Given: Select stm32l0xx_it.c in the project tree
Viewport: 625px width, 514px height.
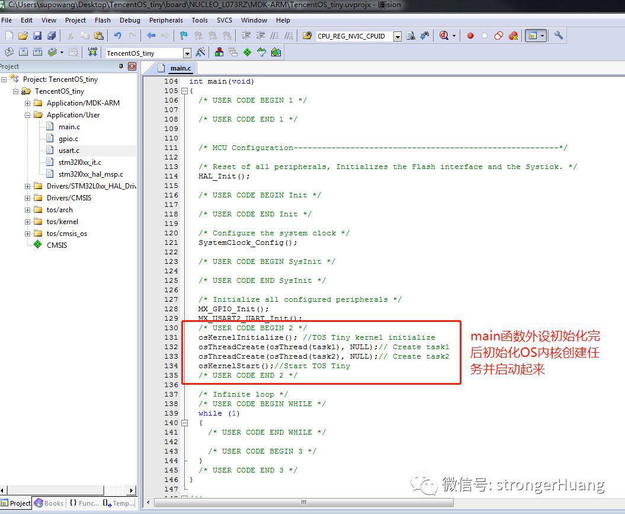Looking at the screenshot, I should coord(80,162).
